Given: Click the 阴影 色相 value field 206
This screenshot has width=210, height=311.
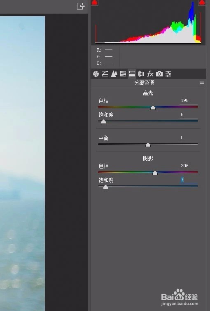Looking at the screenshot, I should [x=189, y=166].
